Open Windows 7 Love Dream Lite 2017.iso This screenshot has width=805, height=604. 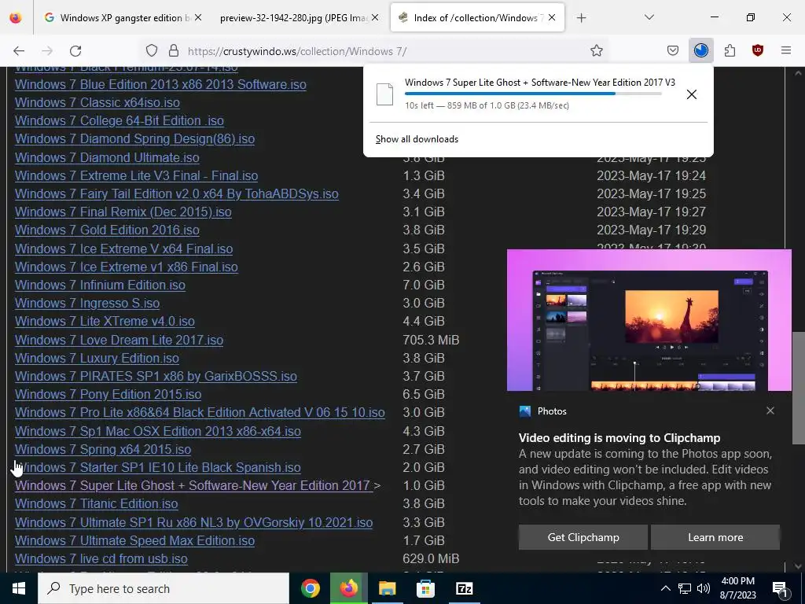[x=119, y=340]
